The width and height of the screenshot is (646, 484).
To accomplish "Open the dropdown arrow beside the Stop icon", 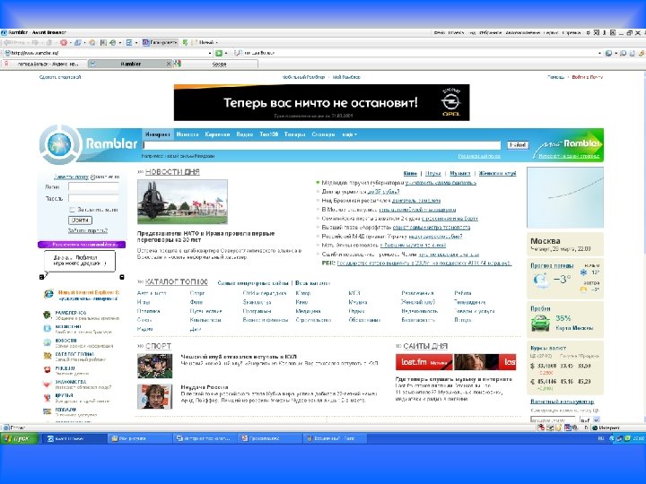I will pyautogui.click(x=70, y=42).
